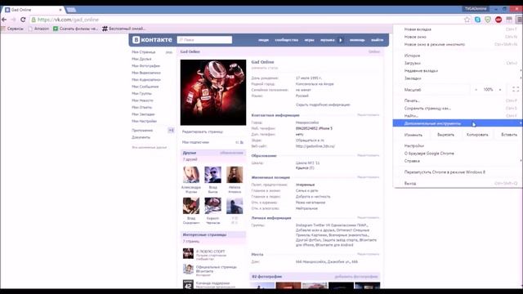Click the bookmark star in address bar
Image resolution: width=523 pixels, height=294 pixels.
coord(467,20)
